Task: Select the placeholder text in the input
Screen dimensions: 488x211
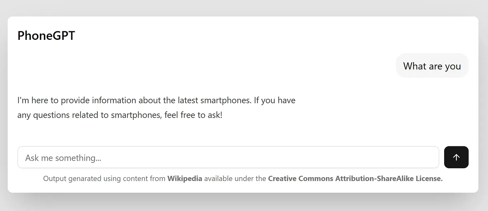Action: [63, 157]
